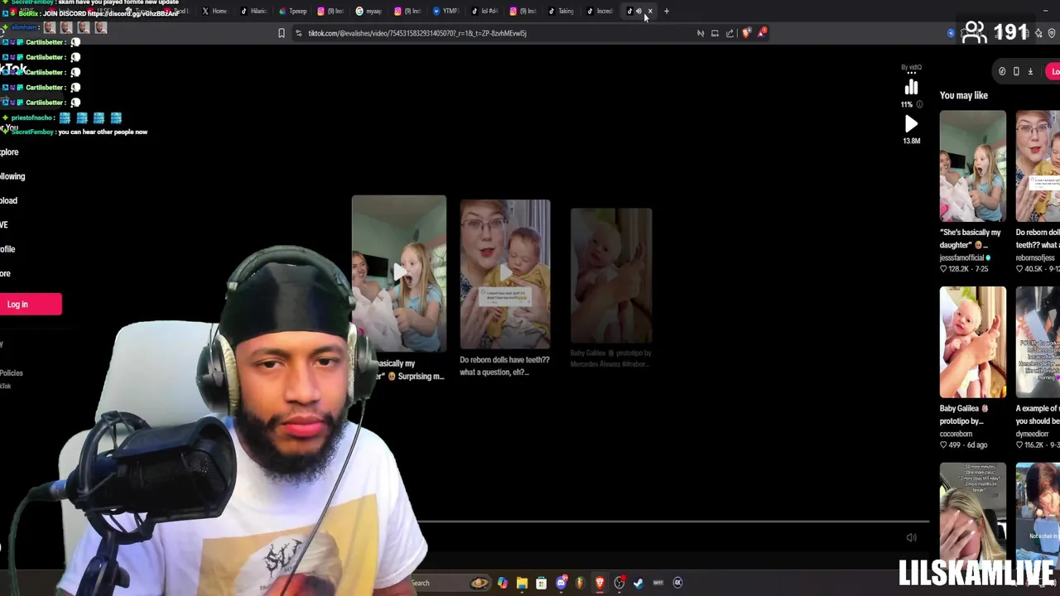Close the active TikTok tab
The width and height of the screenshot is (1060, 596).
(650, 11)
